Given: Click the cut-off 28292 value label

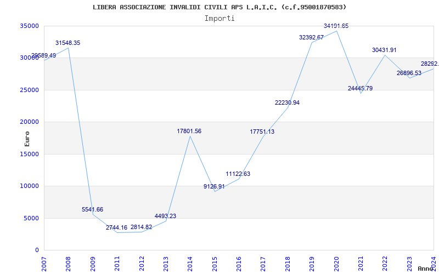Looking at the screenshot, I should pos(430,64).
